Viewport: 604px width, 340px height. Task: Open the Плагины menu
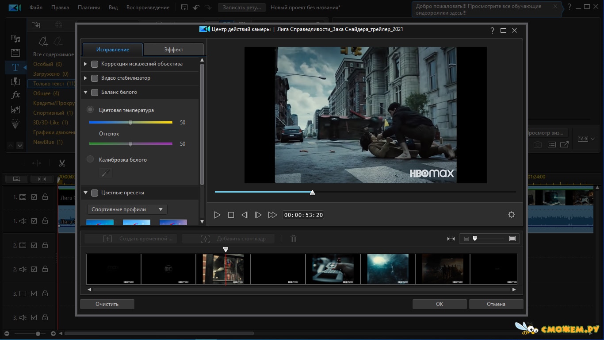[89, 8]
